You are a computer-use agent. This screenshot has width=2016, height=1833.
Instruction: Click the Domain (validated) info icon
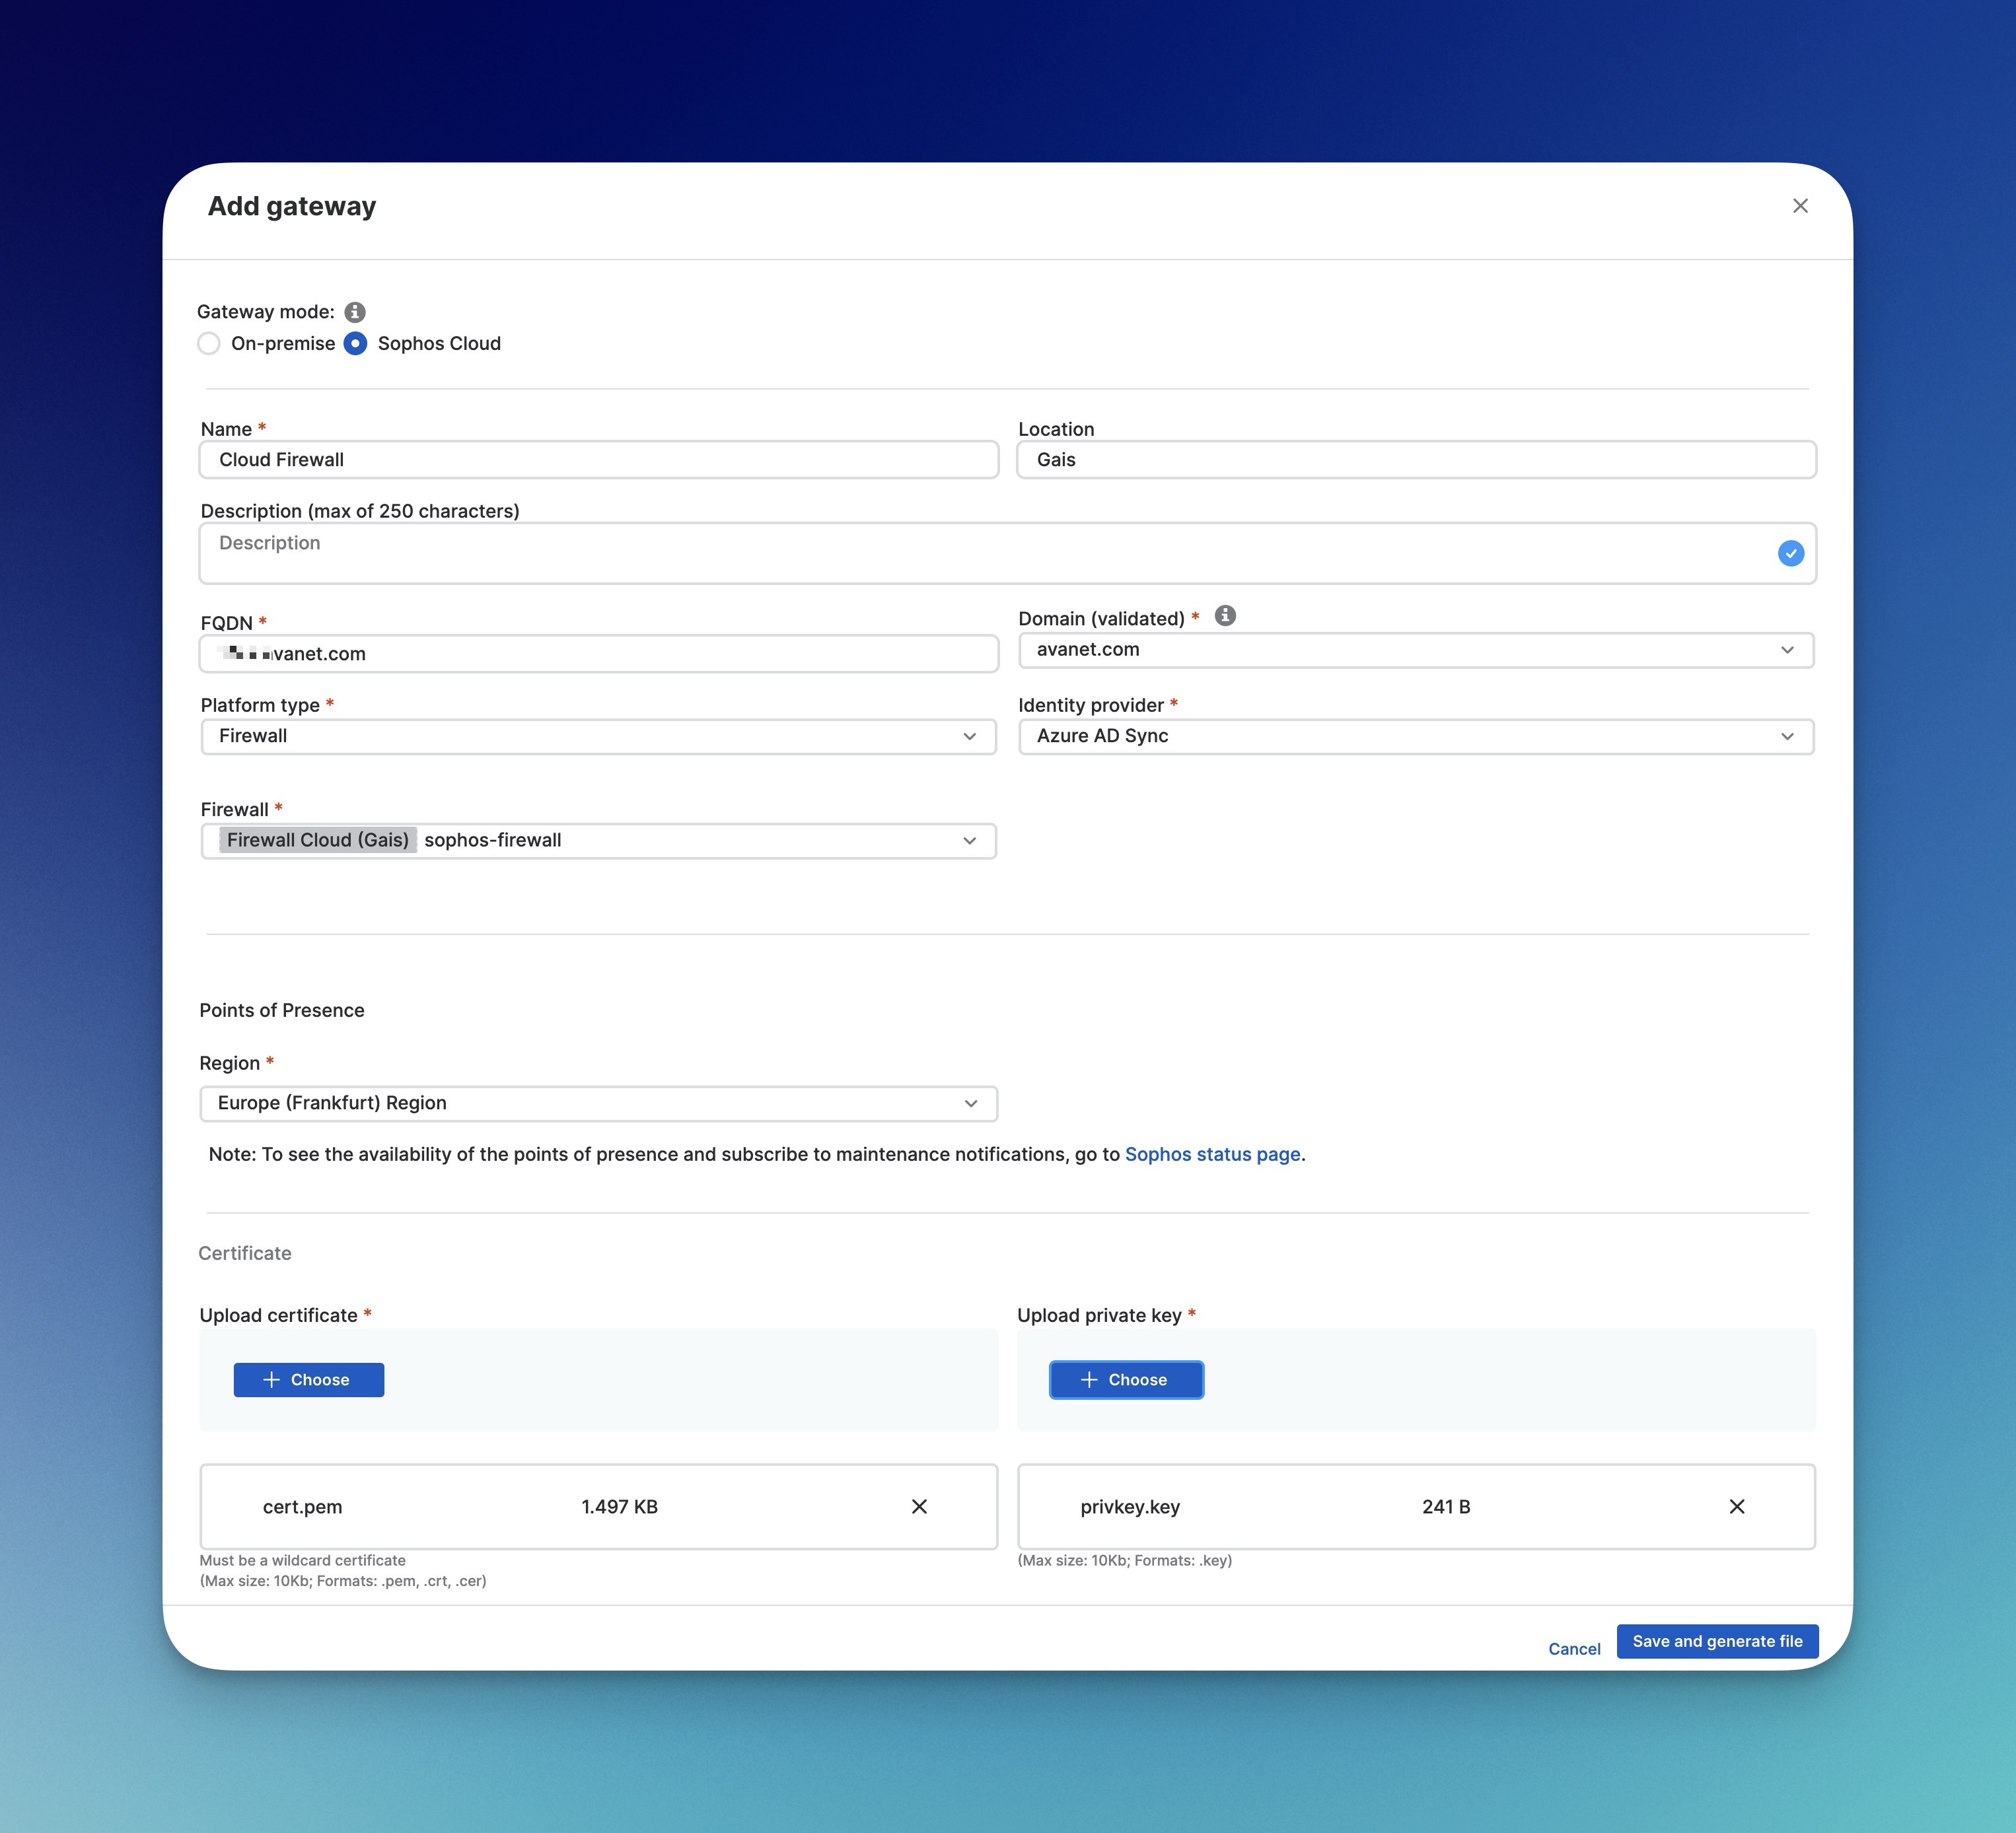[x=1224, y=615]
